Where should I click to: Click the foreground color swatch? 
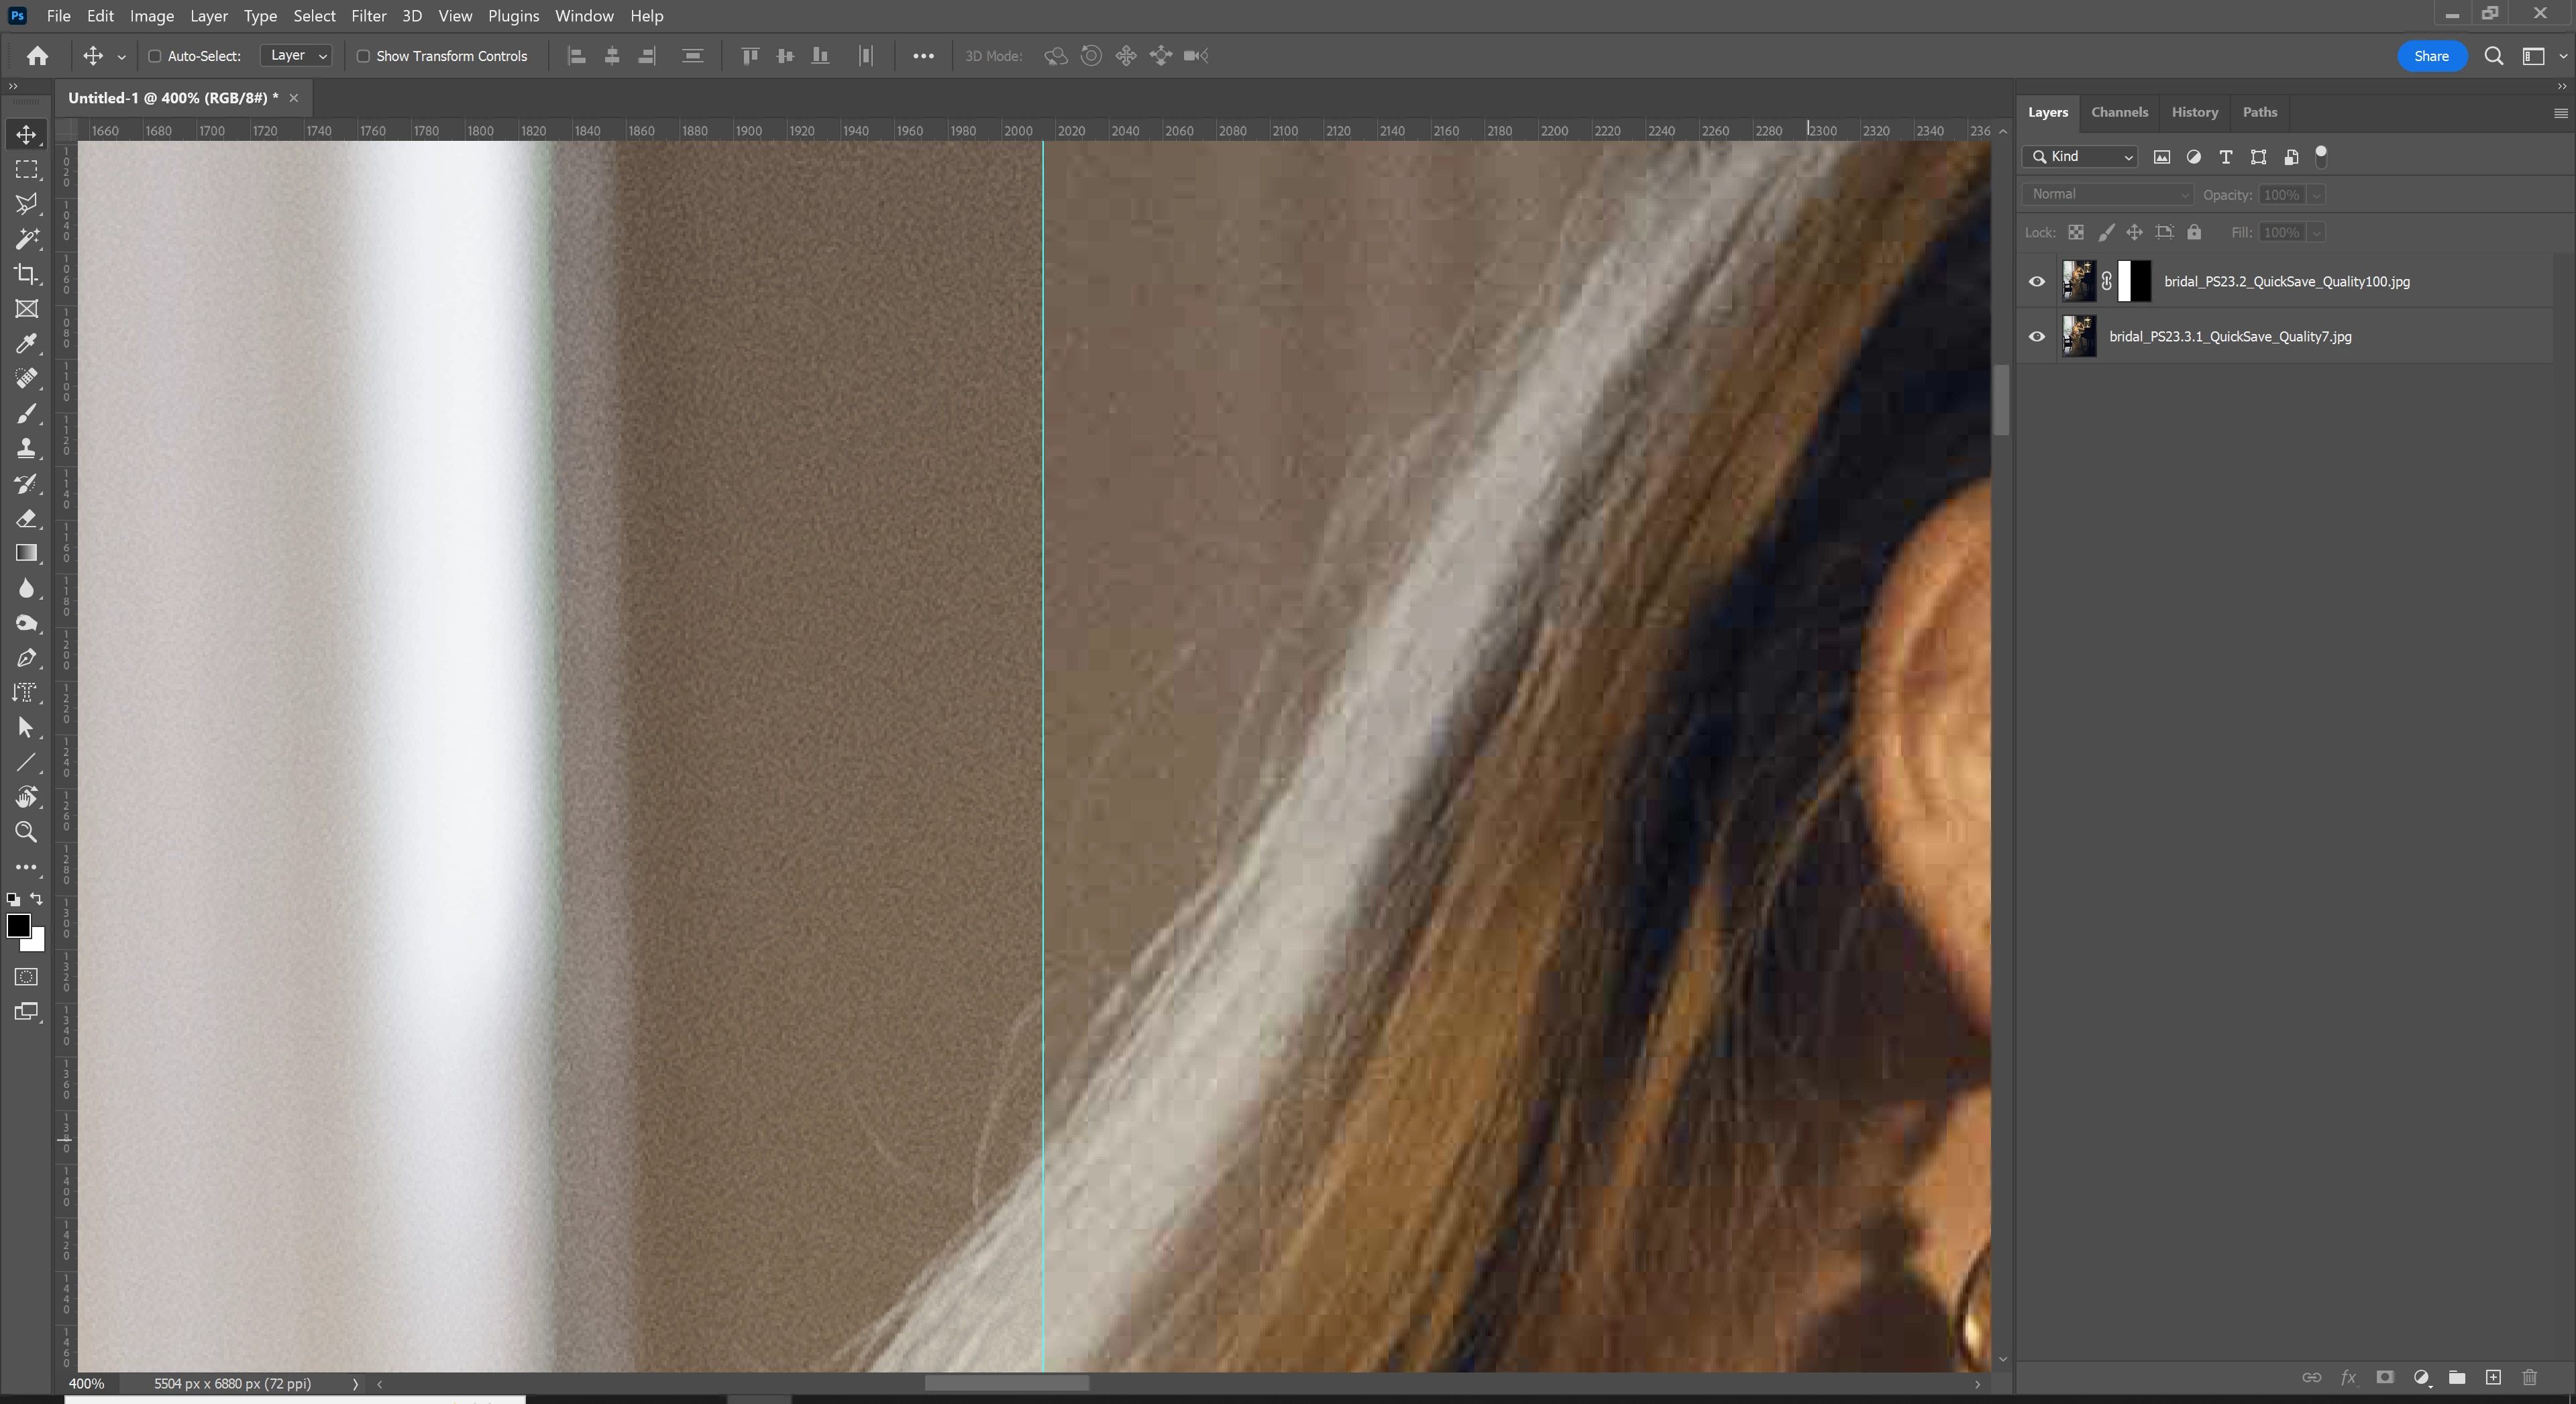(17, 925)
